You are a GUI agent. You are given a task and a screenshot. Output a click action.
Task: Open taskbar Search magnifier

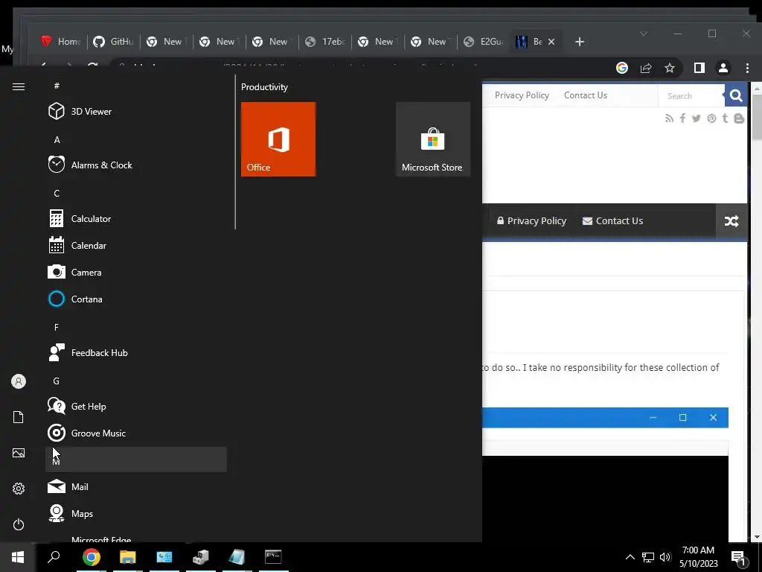tap(54, 557)
